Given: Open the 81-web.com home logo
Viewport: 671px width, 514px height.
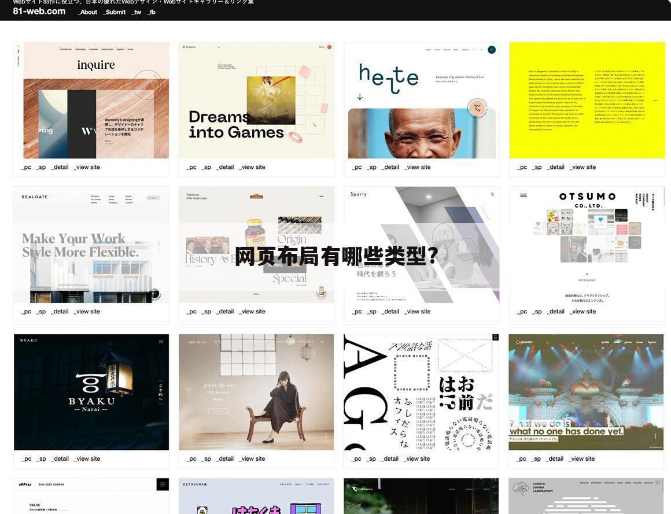Looking at the screenshot, I should [39, 11].
